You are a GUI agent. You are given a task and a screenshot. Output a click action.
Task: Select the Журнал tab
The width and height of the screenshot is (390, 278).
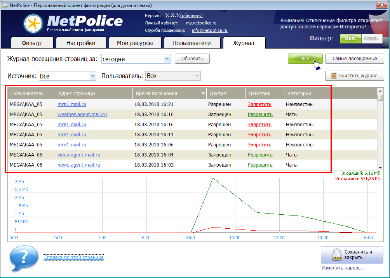[x=244, y=43]
